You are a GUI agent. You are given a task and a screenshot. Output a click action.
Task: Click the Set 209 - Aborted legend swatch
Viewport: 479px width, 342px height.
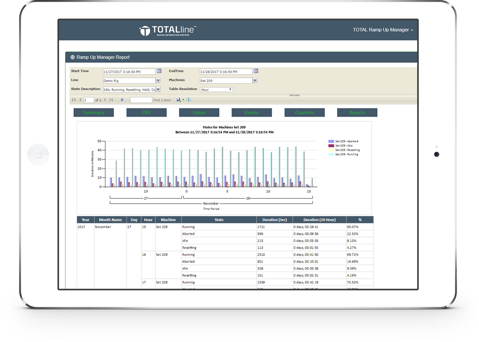pyautogui.click(x=331, y=141)
